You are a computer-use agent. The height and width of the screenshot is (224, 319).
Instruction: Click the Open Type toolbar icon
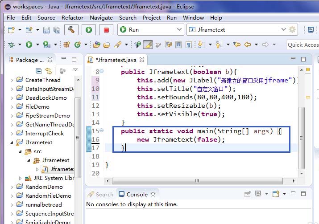(96, 45)
